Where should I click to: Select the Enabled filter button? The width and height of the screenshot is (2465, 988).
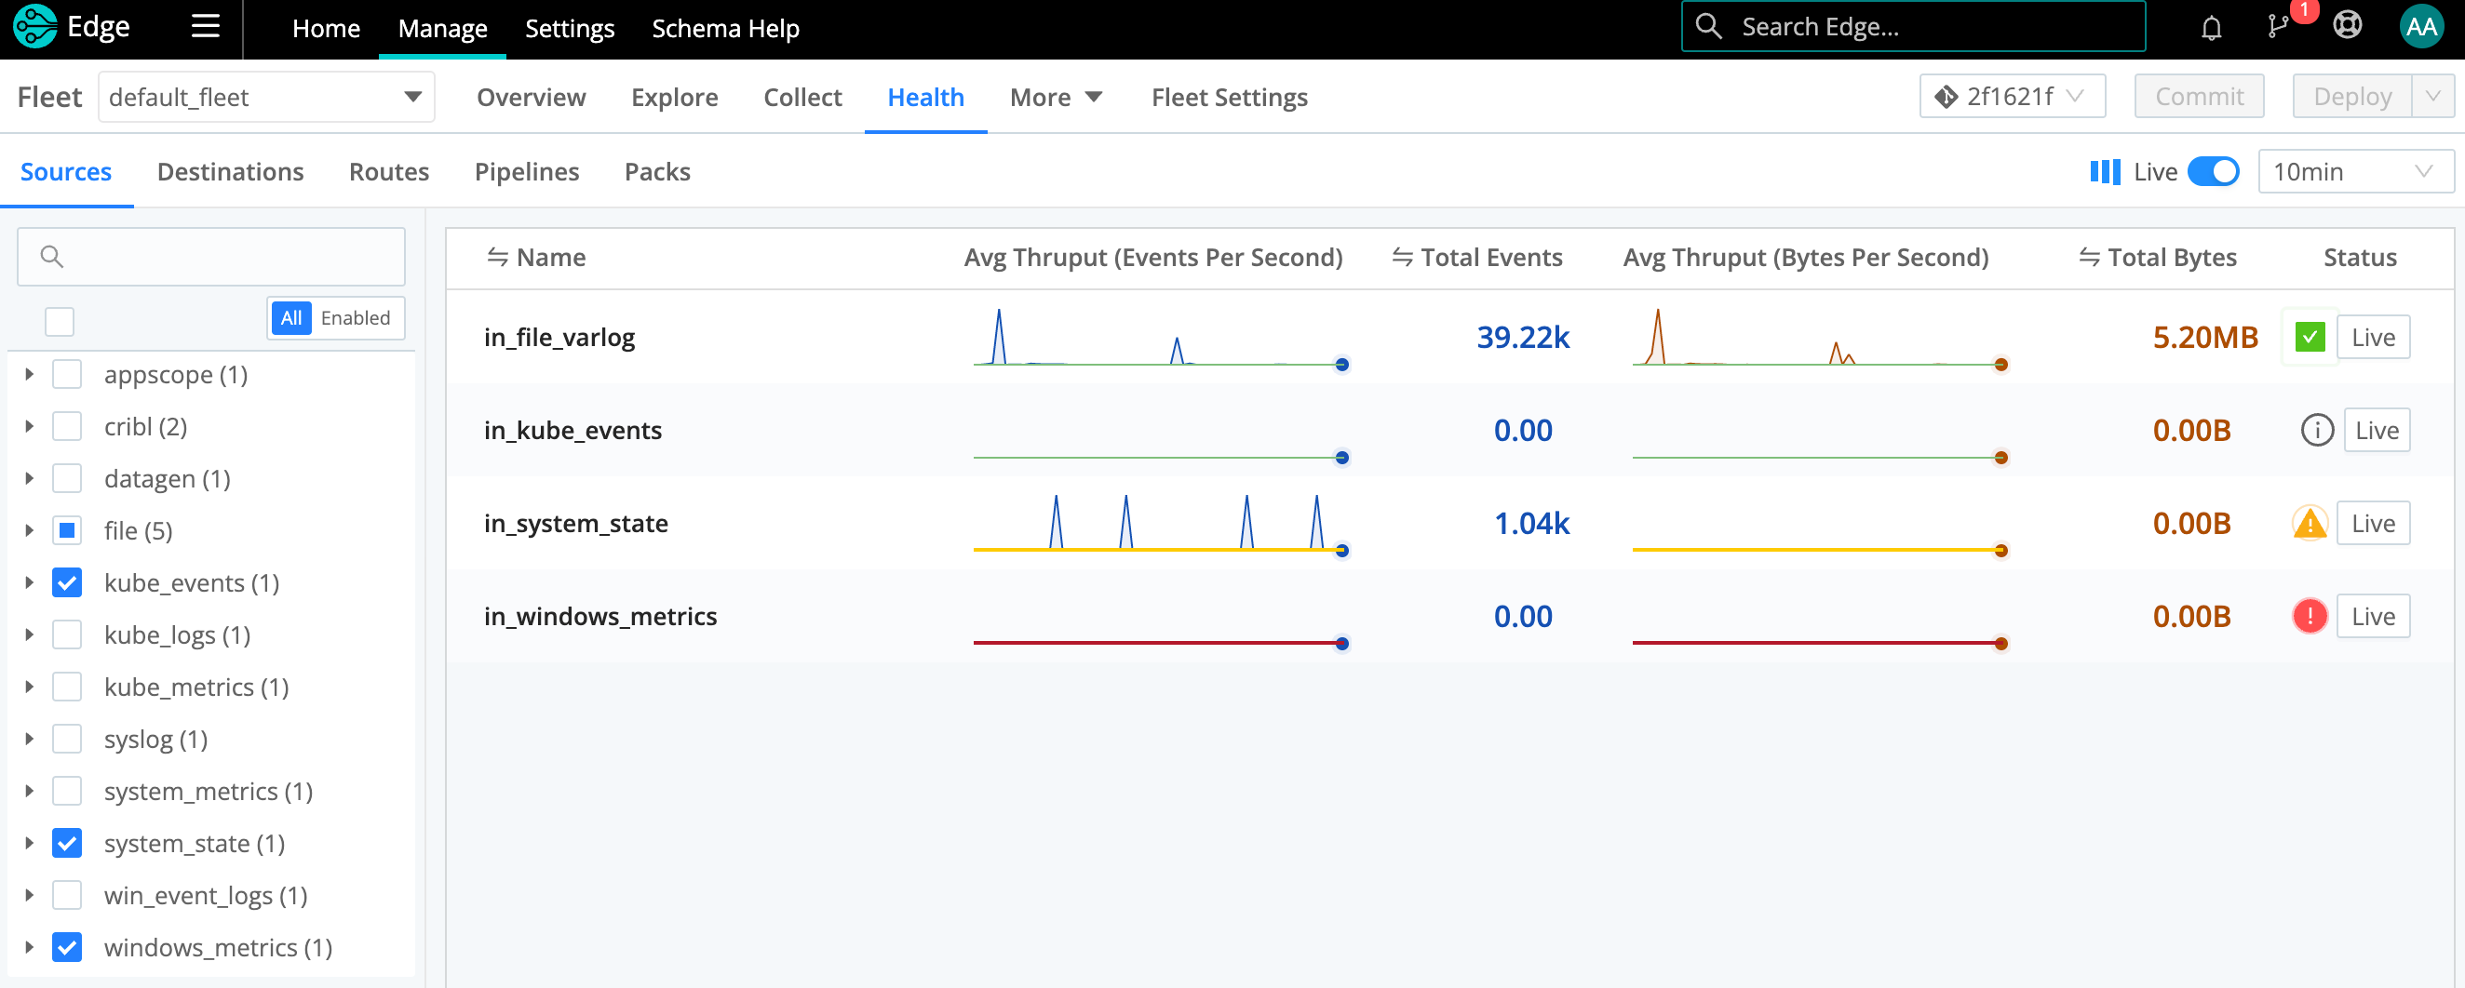pyautogui.click(x=355, y=318)
